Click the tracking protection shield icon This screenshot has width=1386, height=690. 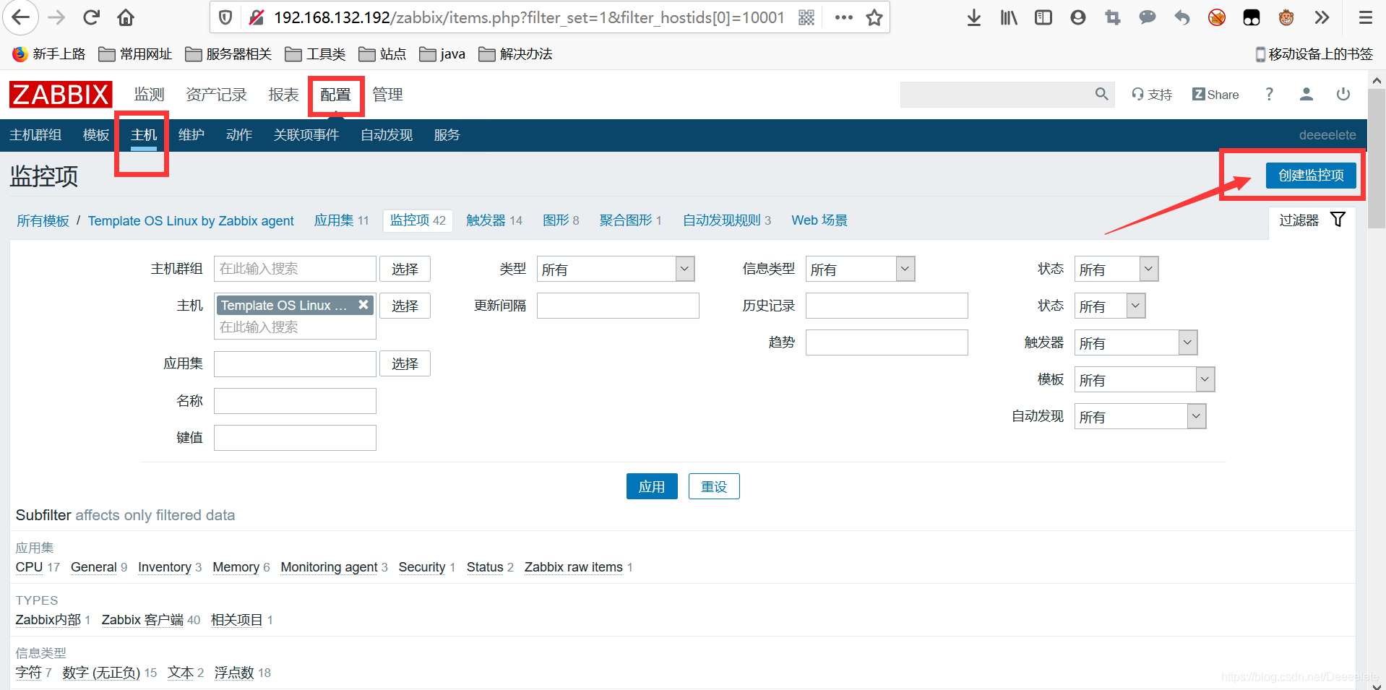[x=225, y=17]
